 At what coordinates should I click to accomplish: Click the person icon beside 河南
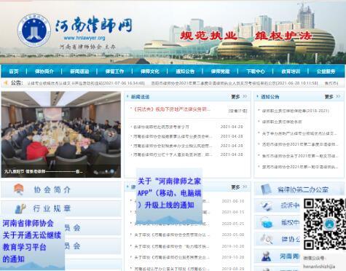click(266, 256)
